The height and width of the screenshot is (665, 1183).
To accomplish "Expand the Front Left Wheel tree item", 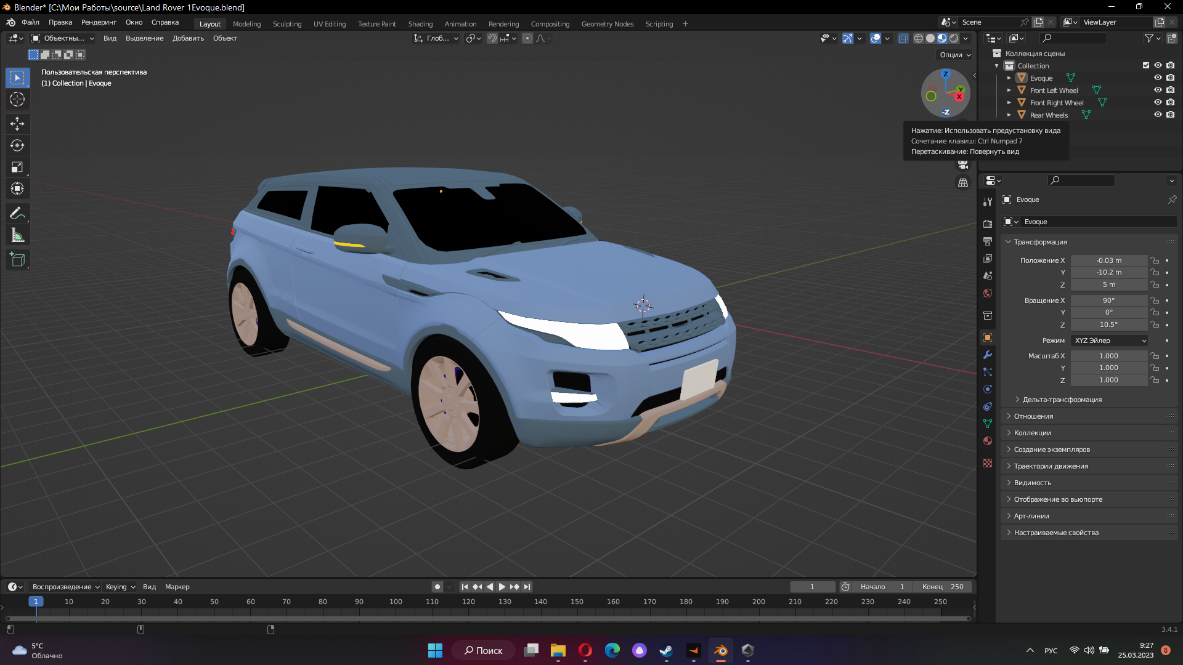I will (1009, 90).
